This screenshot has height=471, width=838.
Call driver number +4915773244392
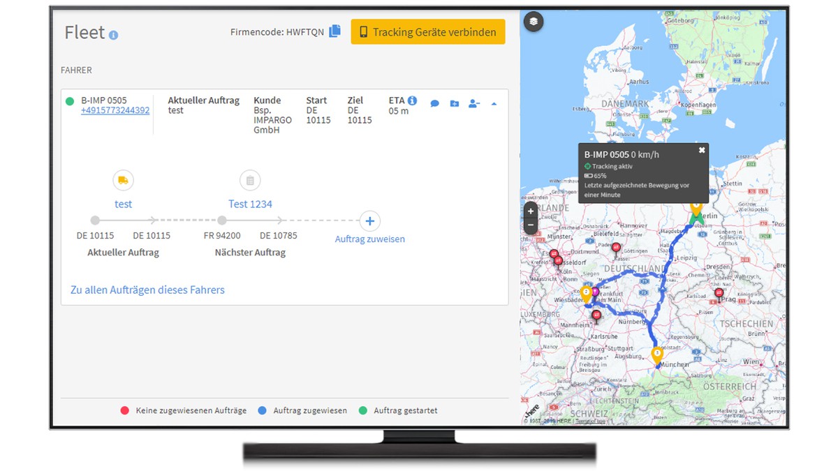pos(115,110)
